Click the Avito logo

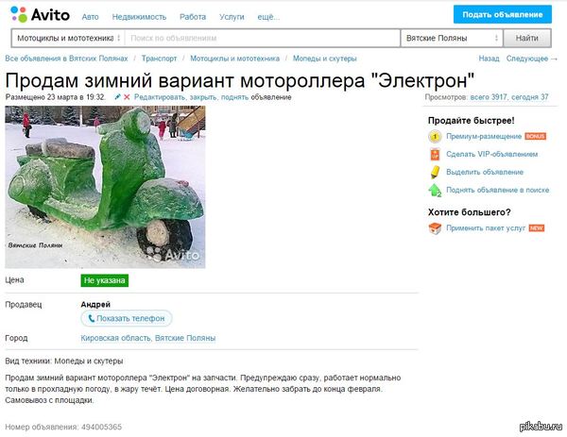point(40,15)
